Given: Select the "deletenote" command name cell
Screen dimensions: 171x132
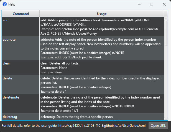Looking at the screenshot, I should tap(21, 104).
